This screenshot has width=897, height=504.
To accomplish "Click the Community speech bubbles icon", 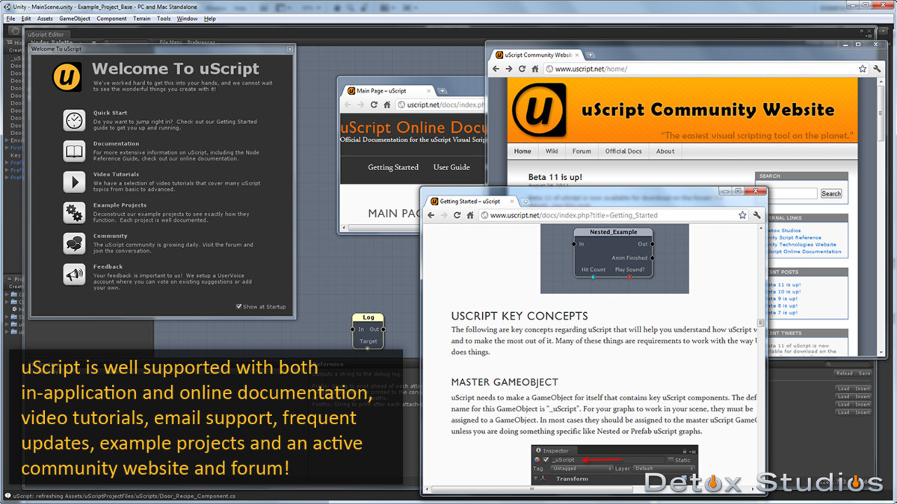I will [x=74, y=244].
